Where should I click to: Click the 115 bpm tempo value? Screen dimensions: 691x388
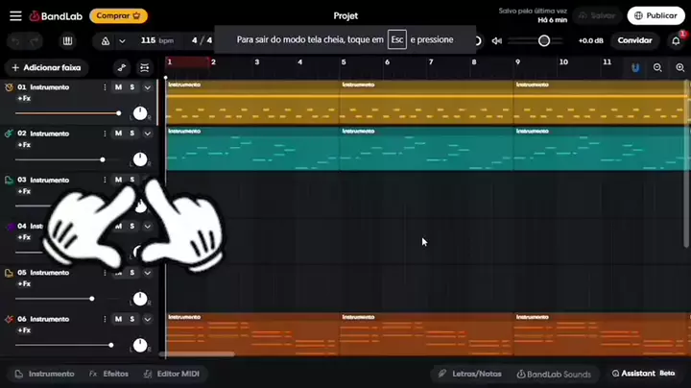pos(156,40)
